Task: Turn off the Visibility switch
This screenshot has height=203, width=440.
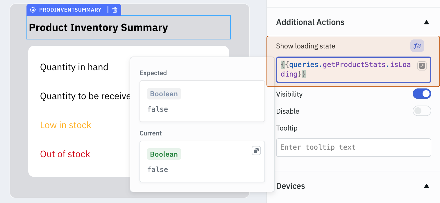Action: click(422, 94)
